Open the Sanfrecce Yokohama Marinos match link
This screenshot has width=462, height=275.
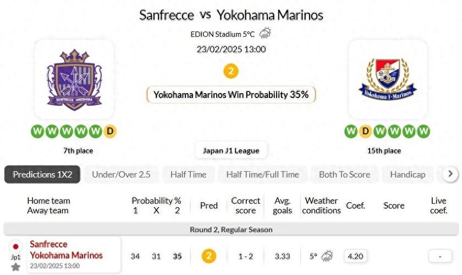point(66,250)
